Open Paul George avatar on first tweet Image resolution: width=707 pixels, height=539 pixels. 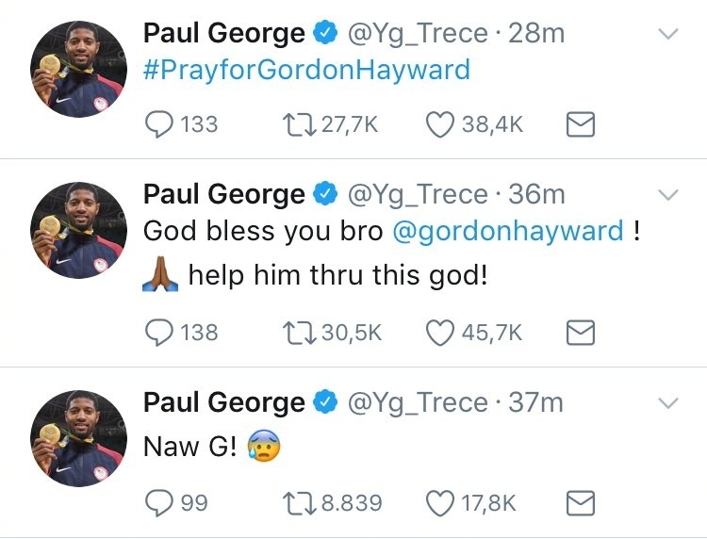[x=78, y=69]
